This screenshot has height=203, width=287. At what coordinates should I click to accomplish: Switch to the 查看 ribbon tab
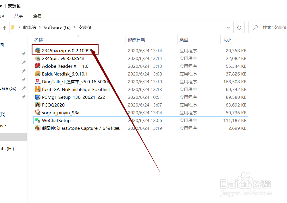(37, 16)
